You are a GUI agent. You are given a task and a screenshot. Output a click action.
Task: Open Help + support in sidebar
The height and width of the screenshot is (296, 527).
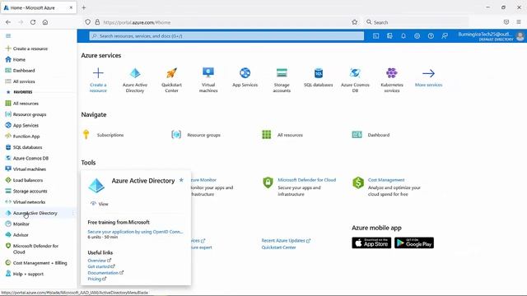tap(25, 274)
